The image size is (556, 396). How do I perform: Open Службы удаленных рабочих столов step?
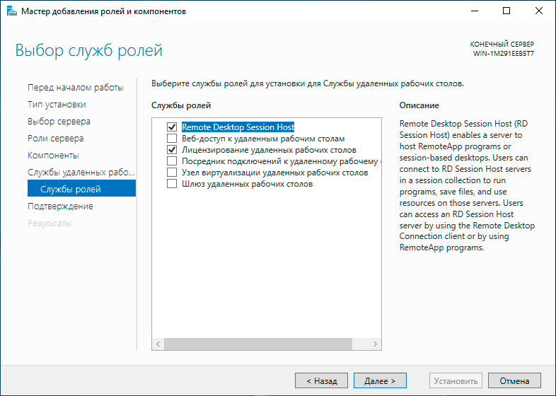(x=81, y=172)
